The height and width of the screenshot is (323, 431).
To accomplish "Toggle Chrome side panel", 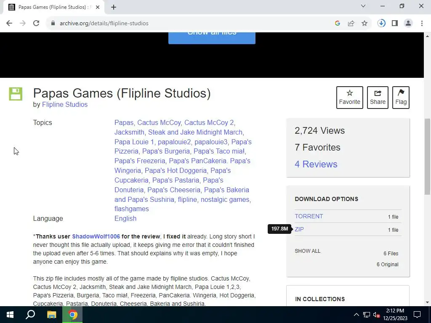I will click(395, 24).
